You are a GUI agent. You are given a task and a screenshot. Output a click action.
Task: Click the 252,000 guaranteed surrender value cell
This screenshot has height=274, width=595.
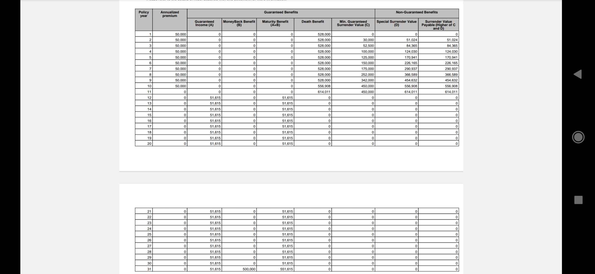(x=367, y=75)
